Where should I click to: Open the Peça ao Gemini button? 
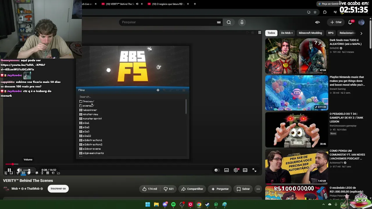pyautogui.click(x=328, y=4)
